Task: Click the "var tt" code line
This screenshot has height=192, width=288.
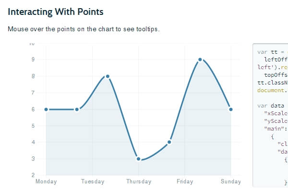Action: coord(271,52)
